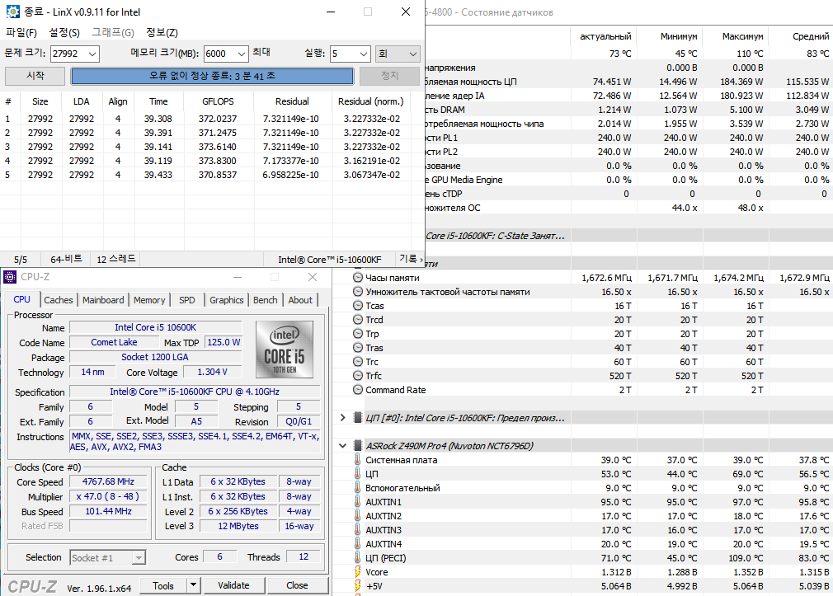Click thermometer icon beside Системная плата
The width and height of the screenshot is (833, 596).
pos(358,459)
